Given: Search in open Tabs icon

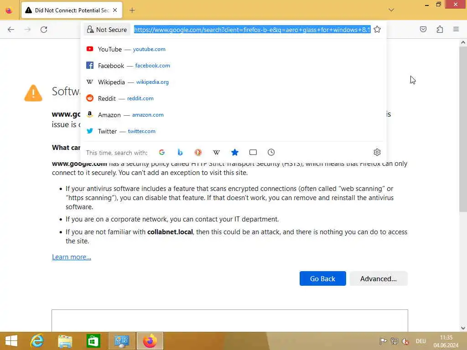Looking at the screenshot, I should pyautogui.click(x=253, y=152).
